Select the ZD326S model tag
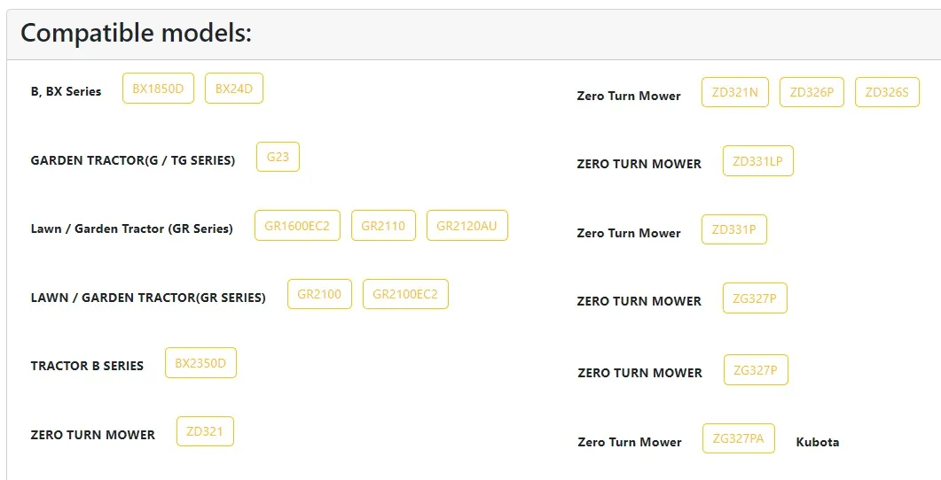 [x=887, y=92]
